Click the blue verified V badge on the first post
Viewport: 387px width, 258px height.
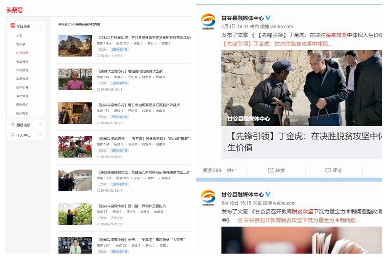pyautogui.click(x=268, y=18)
